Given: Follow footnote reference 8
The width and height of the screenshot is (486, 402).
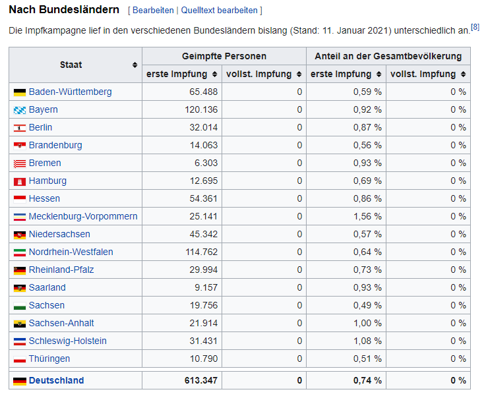Looking at the screenshot, I should pos(475,27).
